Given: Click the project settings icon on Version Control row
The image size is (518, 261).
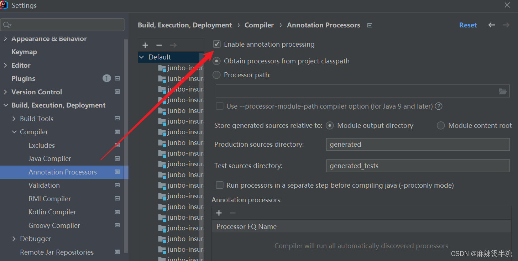Looking at the screenshot, I should [117, 92].
